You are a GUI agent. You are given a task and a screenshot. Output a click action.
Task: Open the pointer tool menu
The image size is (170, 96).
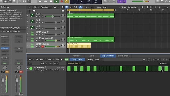(87, 7)
